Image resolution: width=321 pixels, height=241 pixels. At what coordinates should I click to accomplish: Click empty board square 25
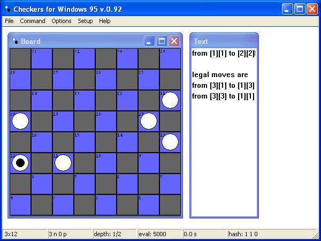149,79
